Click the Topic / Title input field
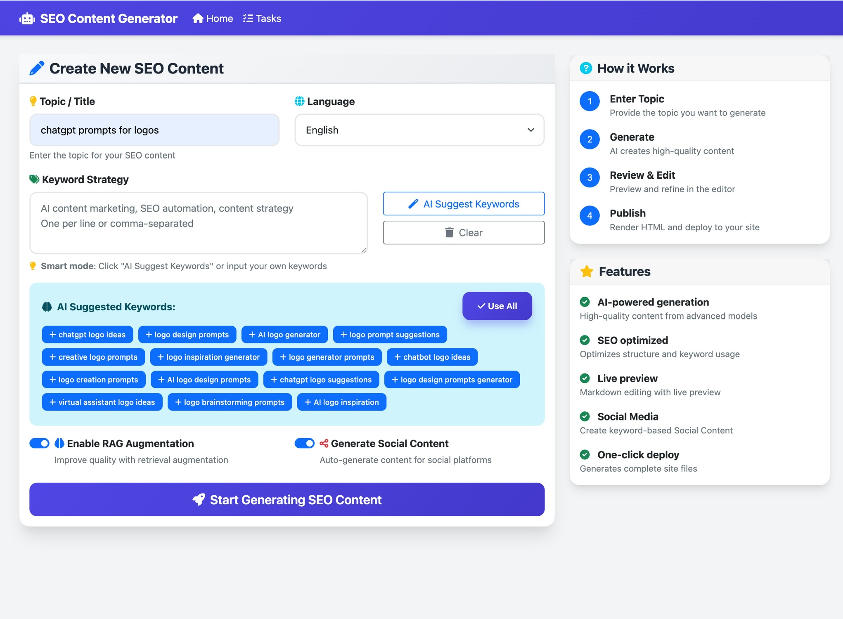Image resolution: width=843 pixels, height=619 pixels. pos(154,130)
